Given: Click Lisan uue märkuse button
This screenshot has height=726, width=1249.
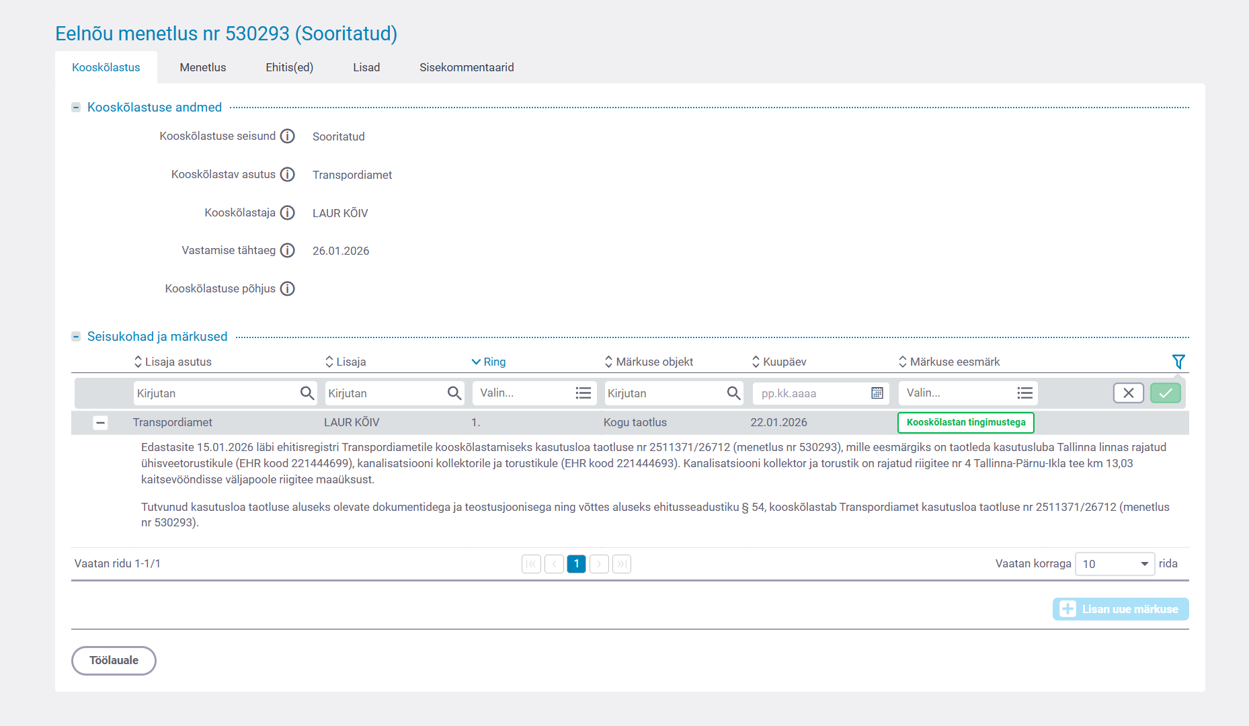Looking at the screenshot, I should pyautogui.click(x=1120, y=609).
